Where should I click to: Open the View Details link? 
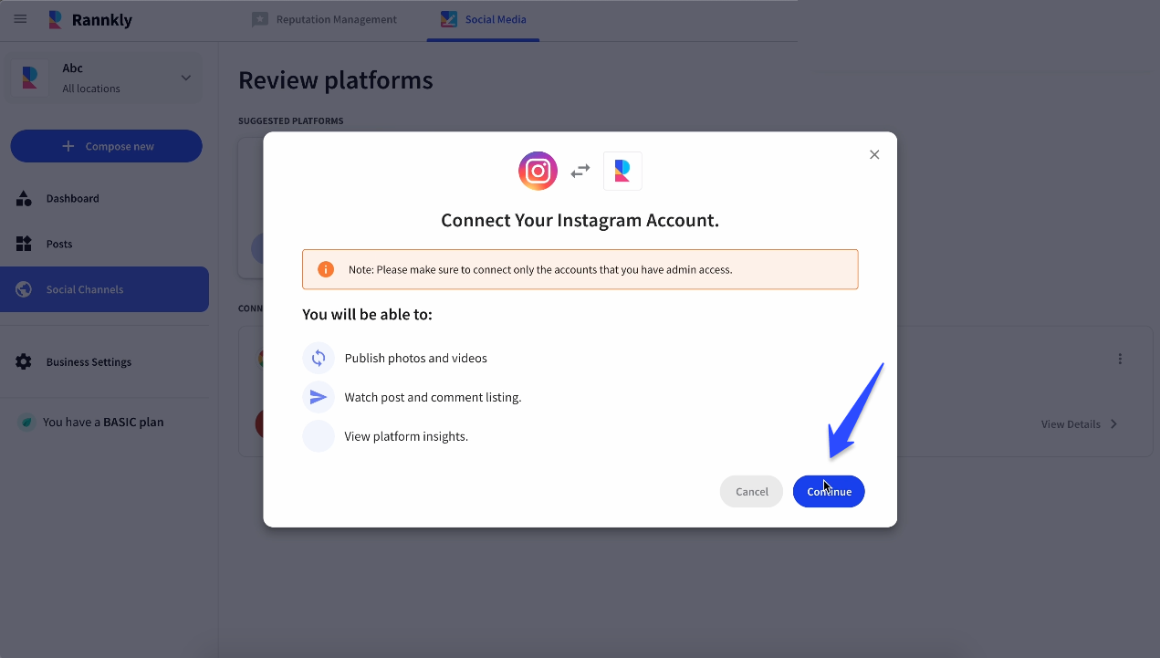1079,423
